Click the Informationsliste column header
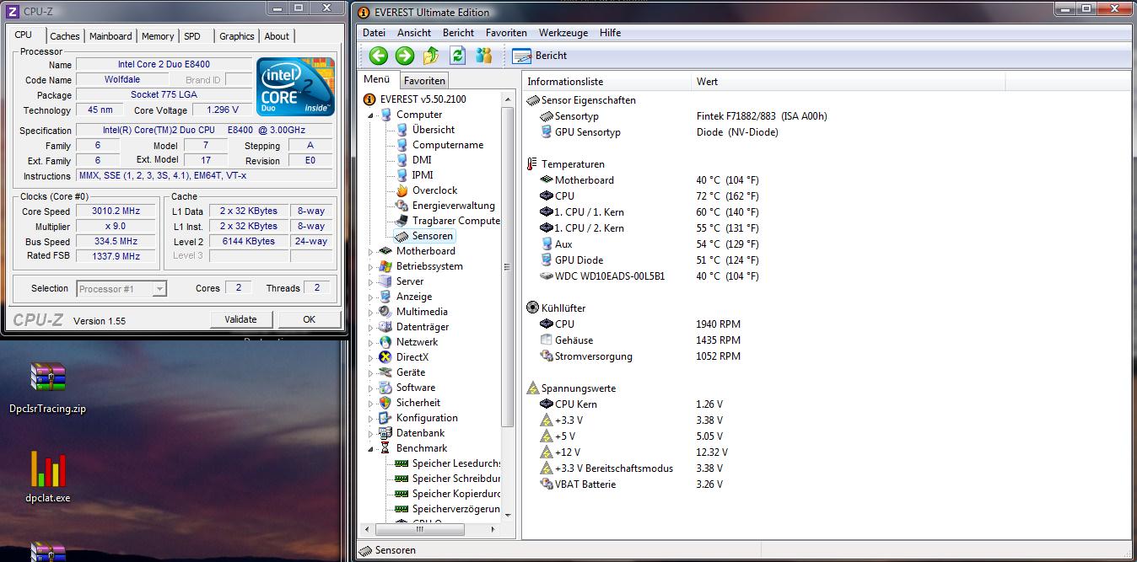This screenshot has height=562, width=1137. [x=606, y=82]
